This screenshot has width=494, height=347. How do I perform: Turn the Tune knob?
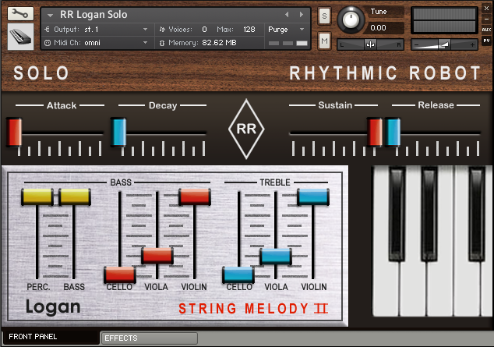point(352,19)
